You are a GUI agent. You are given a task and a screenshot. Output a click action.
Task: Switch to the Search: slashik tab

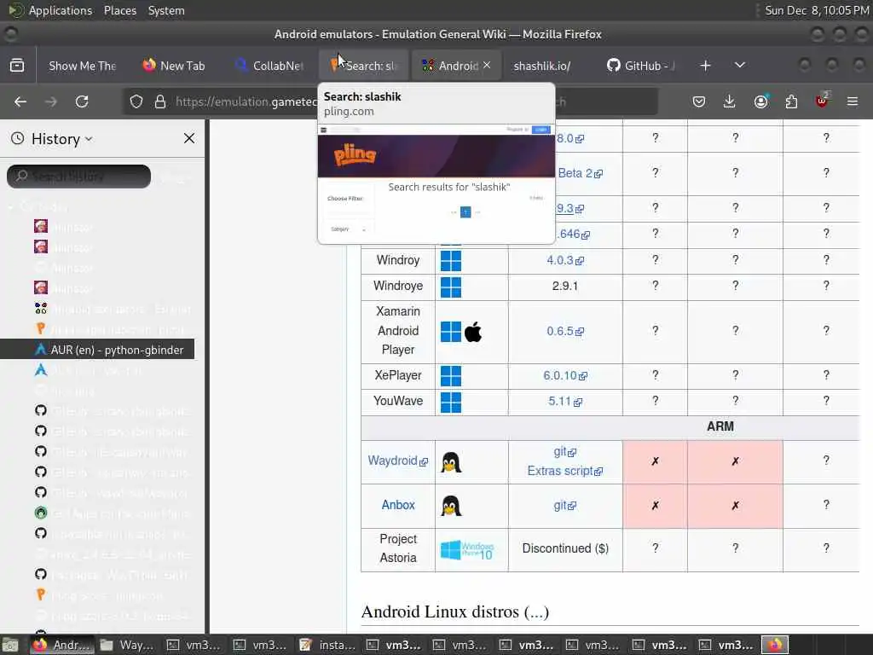pyautogui.click(x=363, y=66)
